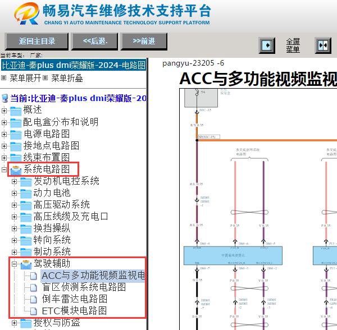Screen dimensions: 337x330
Task: Click the 高压驱动系统 folder icon
Action: coord(26,205)
